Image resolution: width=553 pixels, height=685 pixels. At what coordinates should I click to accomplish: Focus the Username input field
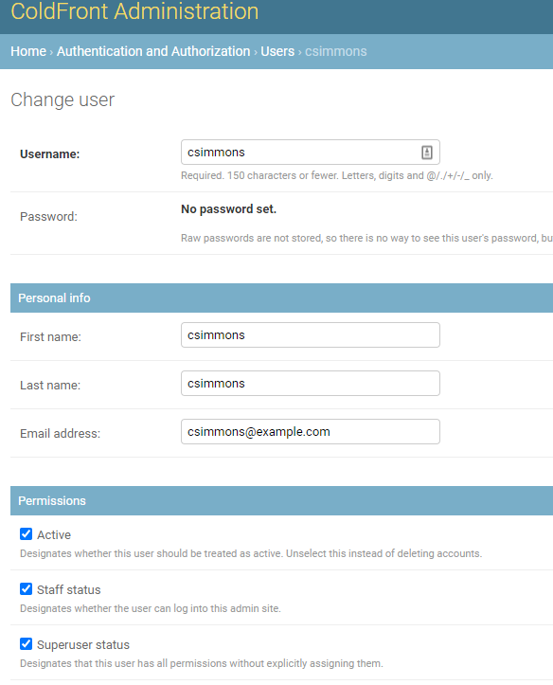311,152
